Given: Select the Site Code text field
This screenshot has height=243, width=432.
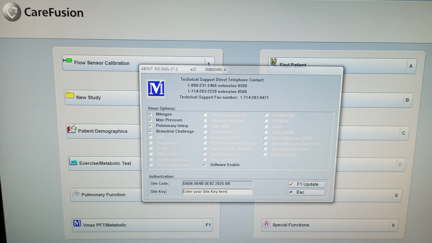Looking at the screenshot, I should (x=217, y=184).
